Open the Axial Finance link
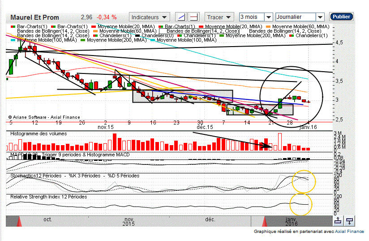 [349, 231]
